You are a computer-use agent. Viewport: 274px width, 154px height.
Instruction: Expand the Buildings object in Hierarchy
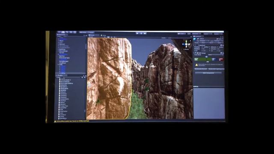[59, 49]
